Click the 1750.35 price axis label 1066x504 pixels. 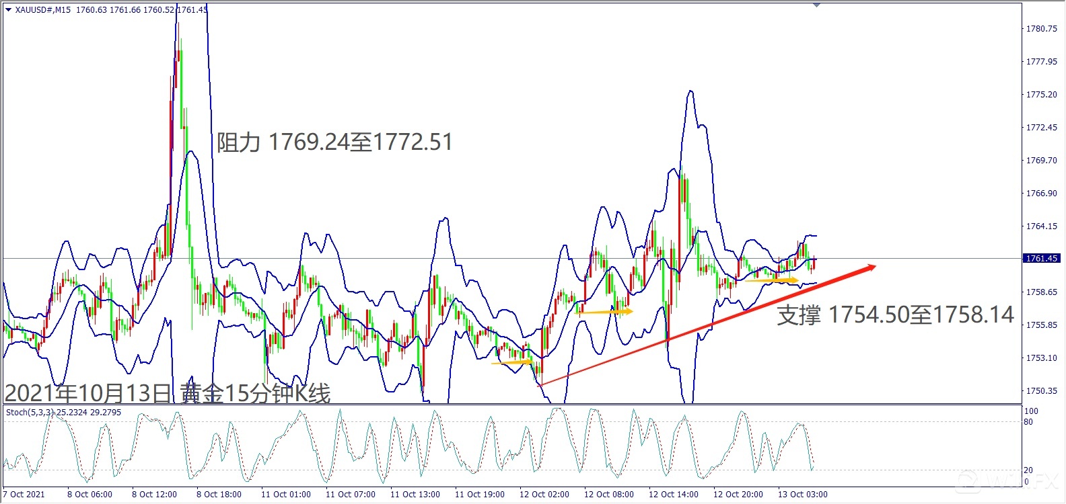pos(1041,391)
